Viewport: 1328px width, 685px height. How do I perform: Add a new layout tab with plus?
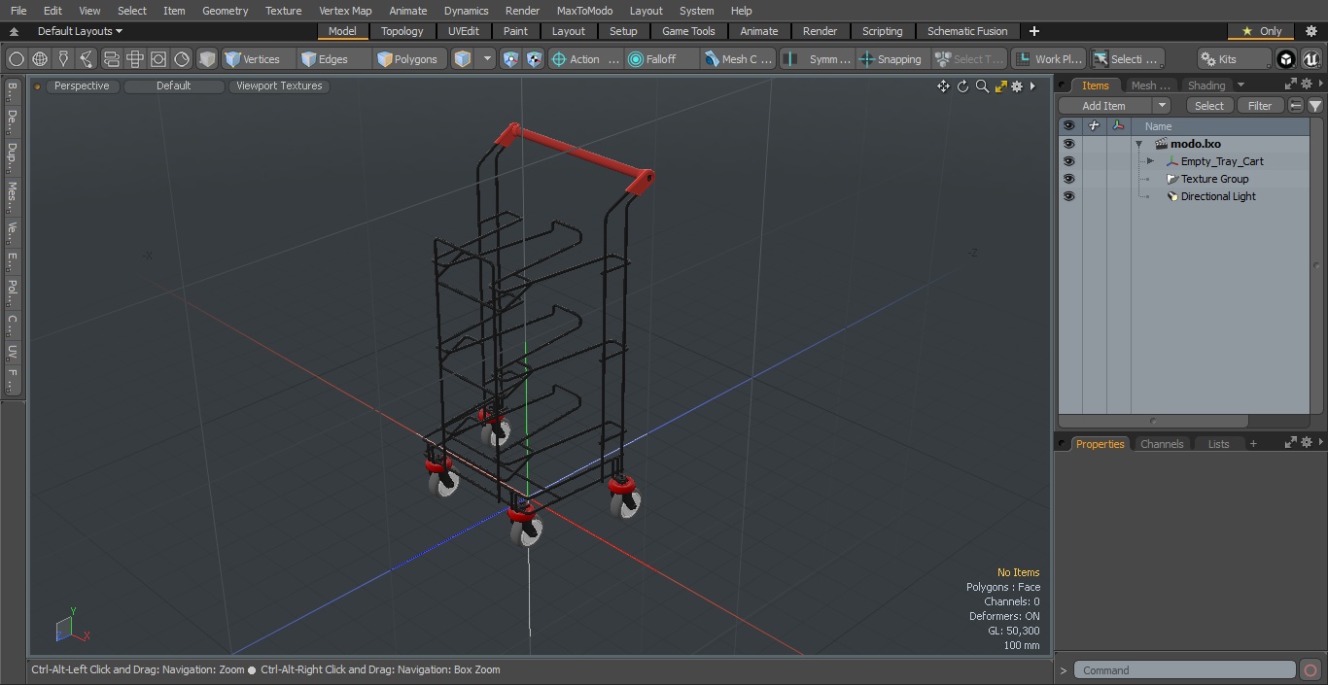(x=1033, y=31)
